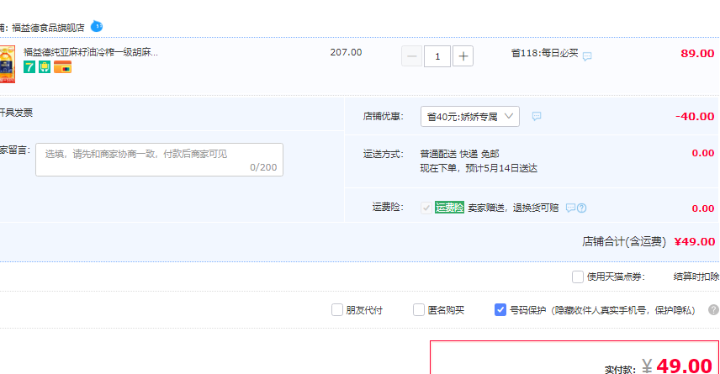720x374 pixels.
Task: Toggle the 运费险 freight insurance checkbox
Action: (x=426, y=208)
